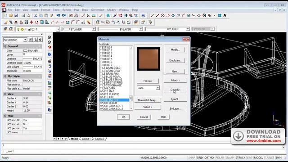Open the Modify menu
Screen dimensions: 288x162
[x=112, y=10]
